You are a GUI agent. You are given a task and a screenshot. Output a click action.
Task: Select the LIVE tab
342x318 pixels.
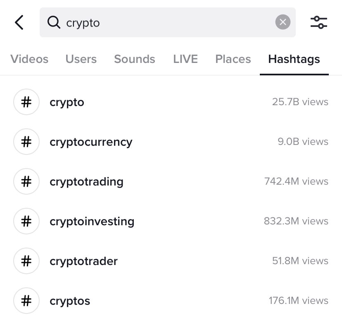click(x=185, y=59)
